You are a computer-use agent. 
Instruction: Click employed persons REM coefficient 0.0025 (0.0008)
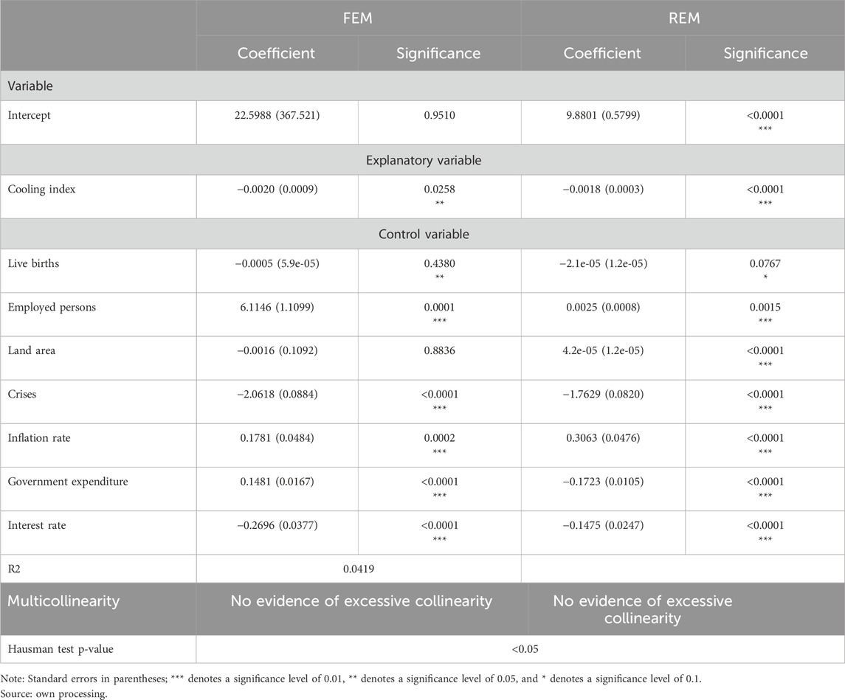[603, 307]
